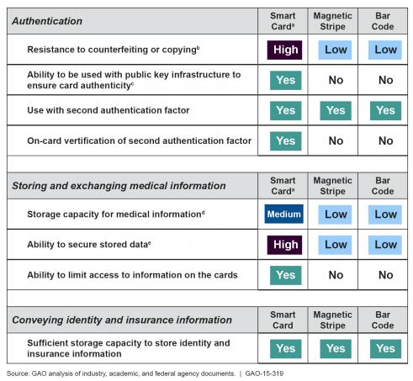Image resolution: width=413 pixels, height=381 pixels.
Task: Select the Storing and exchanging medical information heading
Action: pyautogui.click(x=119, y=186)
